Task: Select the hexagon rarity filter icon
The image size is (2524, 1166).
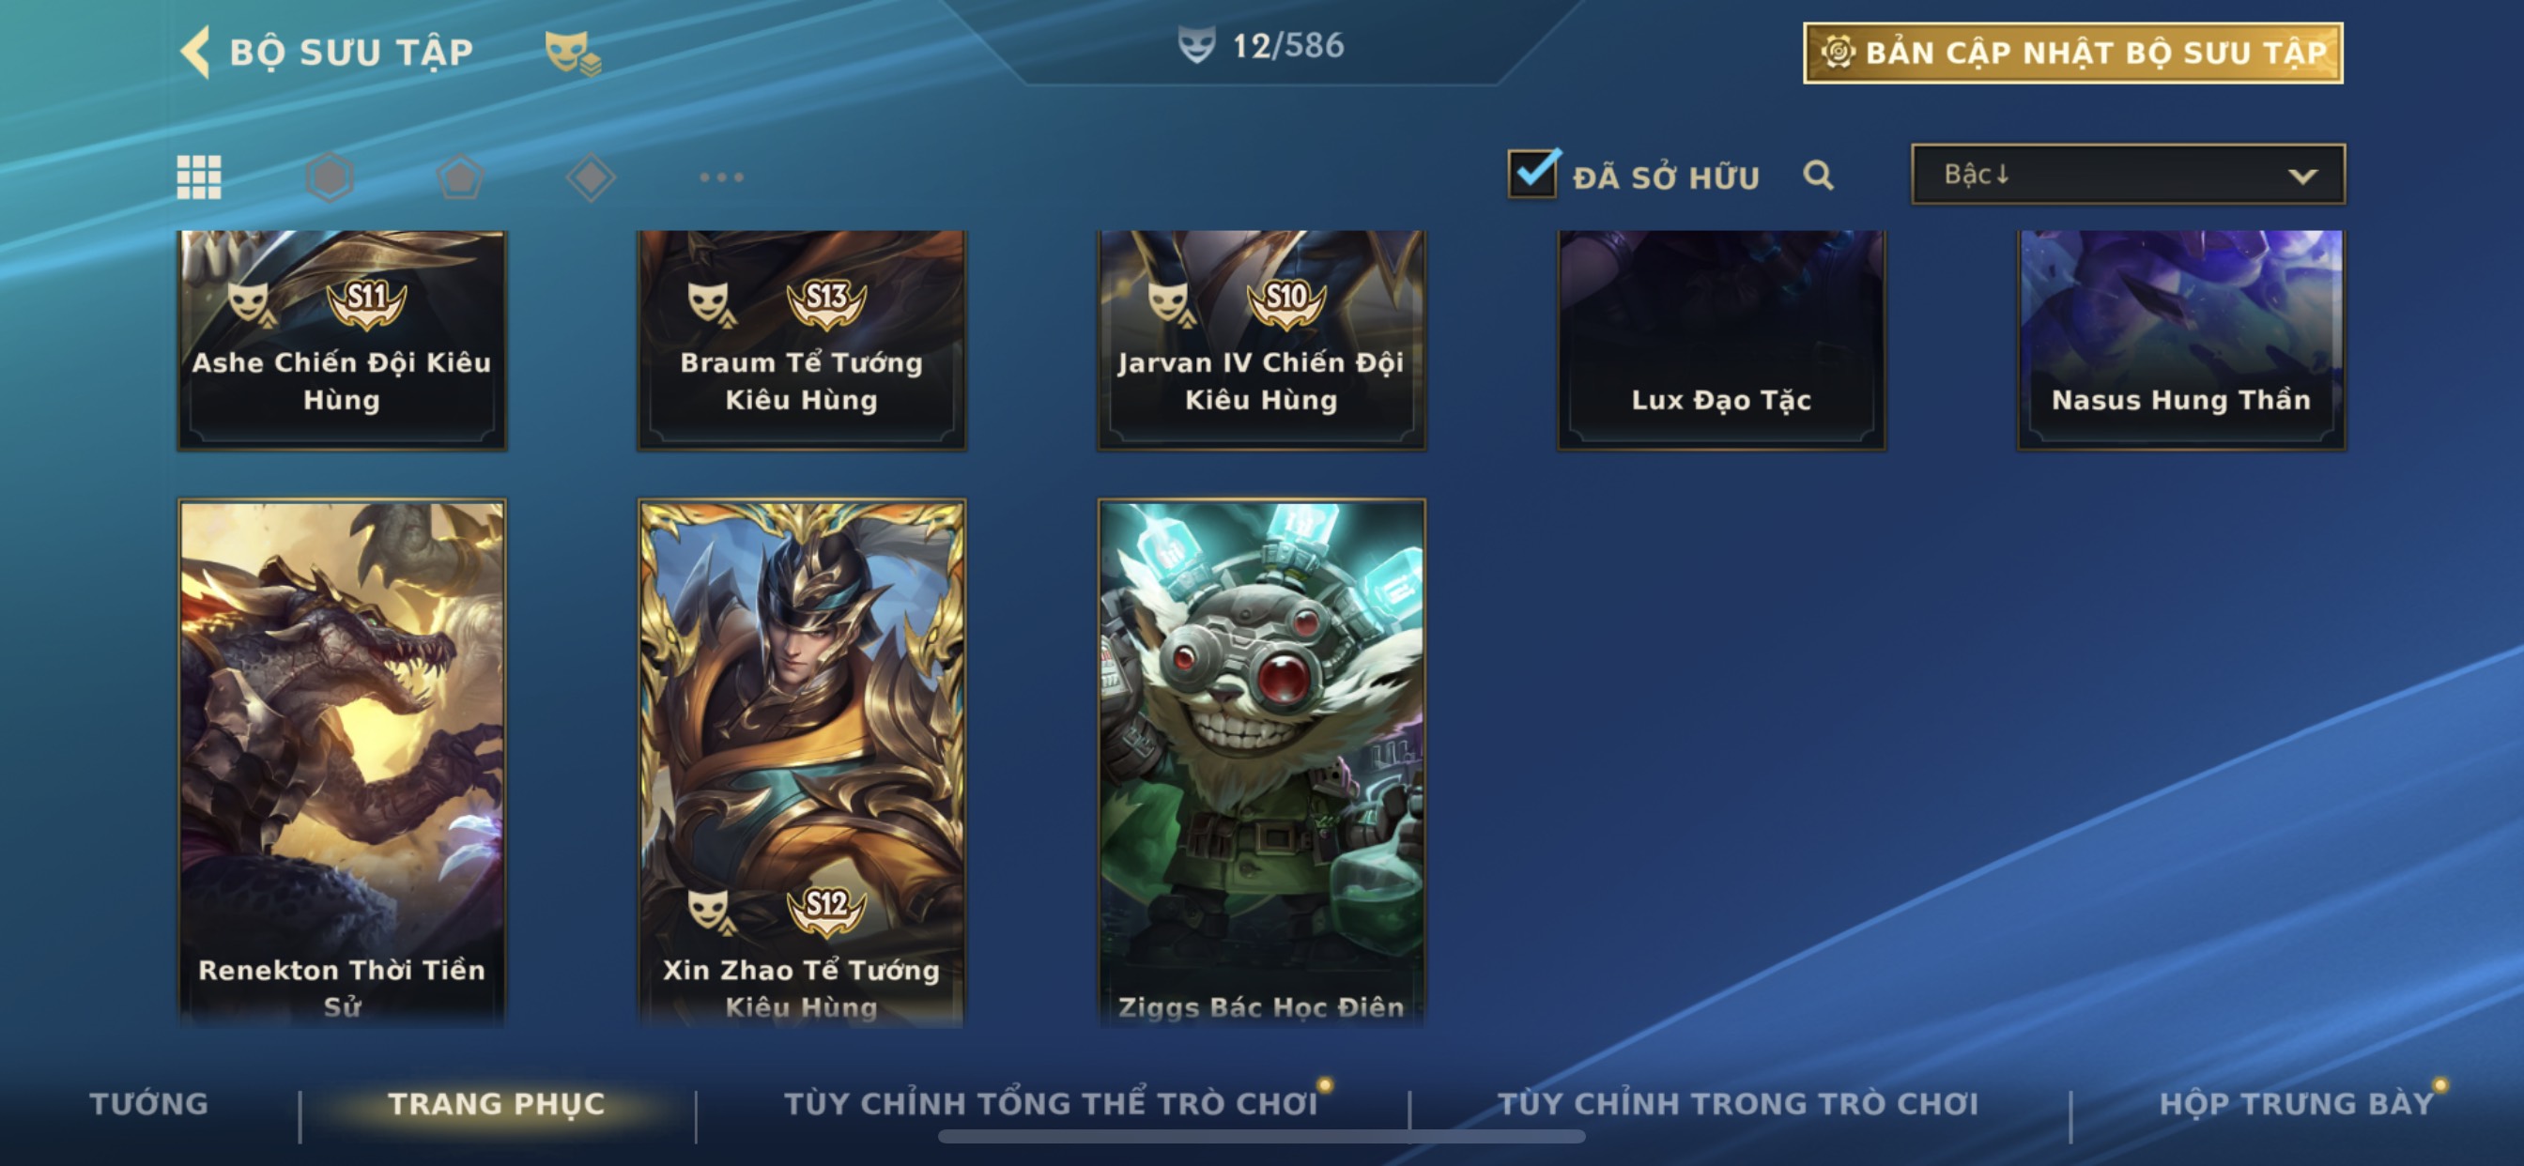Action: (x=330, y=177)
